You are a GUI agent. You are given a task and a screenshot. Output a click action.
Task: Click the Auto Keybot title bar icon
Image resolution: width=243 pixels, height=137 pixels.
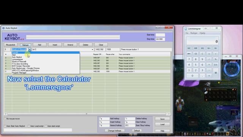click(3, 28)
